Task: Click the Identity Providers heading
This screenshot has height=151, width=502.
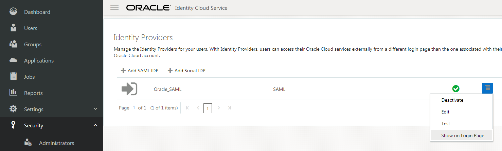Action: [143, 37]
